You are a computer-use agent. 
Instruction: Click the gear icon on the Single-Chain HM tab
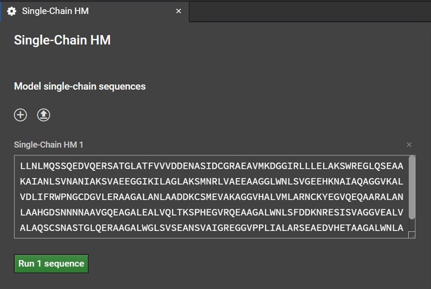click(x=12, y=11)
